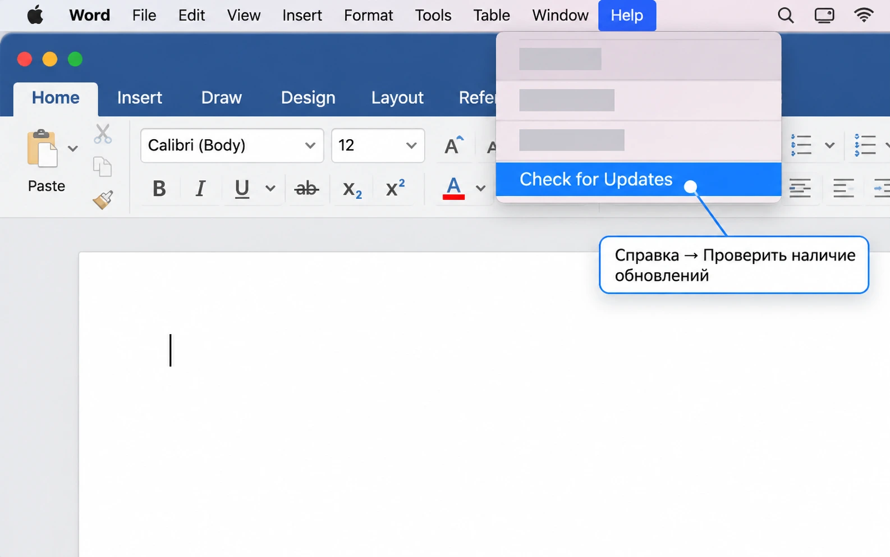Select Check for Updates menu item
This screenshot has width=890, height=557.
pos(639,179)
